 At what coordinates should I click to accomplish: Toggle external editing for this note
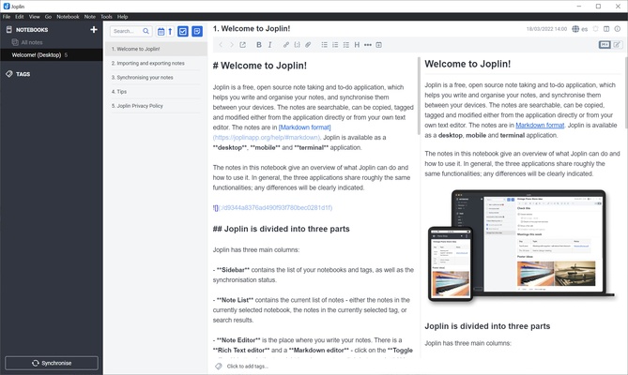pyautogui.click(x=243, y=45)
